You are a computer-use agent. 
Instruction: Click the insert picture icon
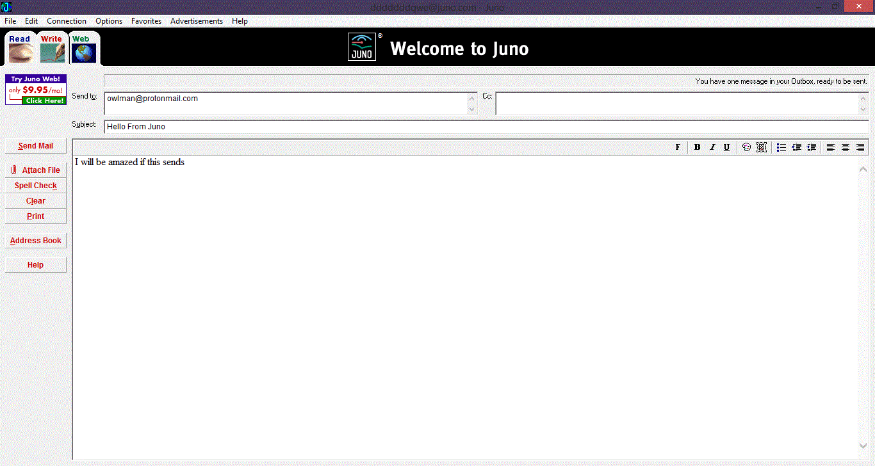pos(761,147)
